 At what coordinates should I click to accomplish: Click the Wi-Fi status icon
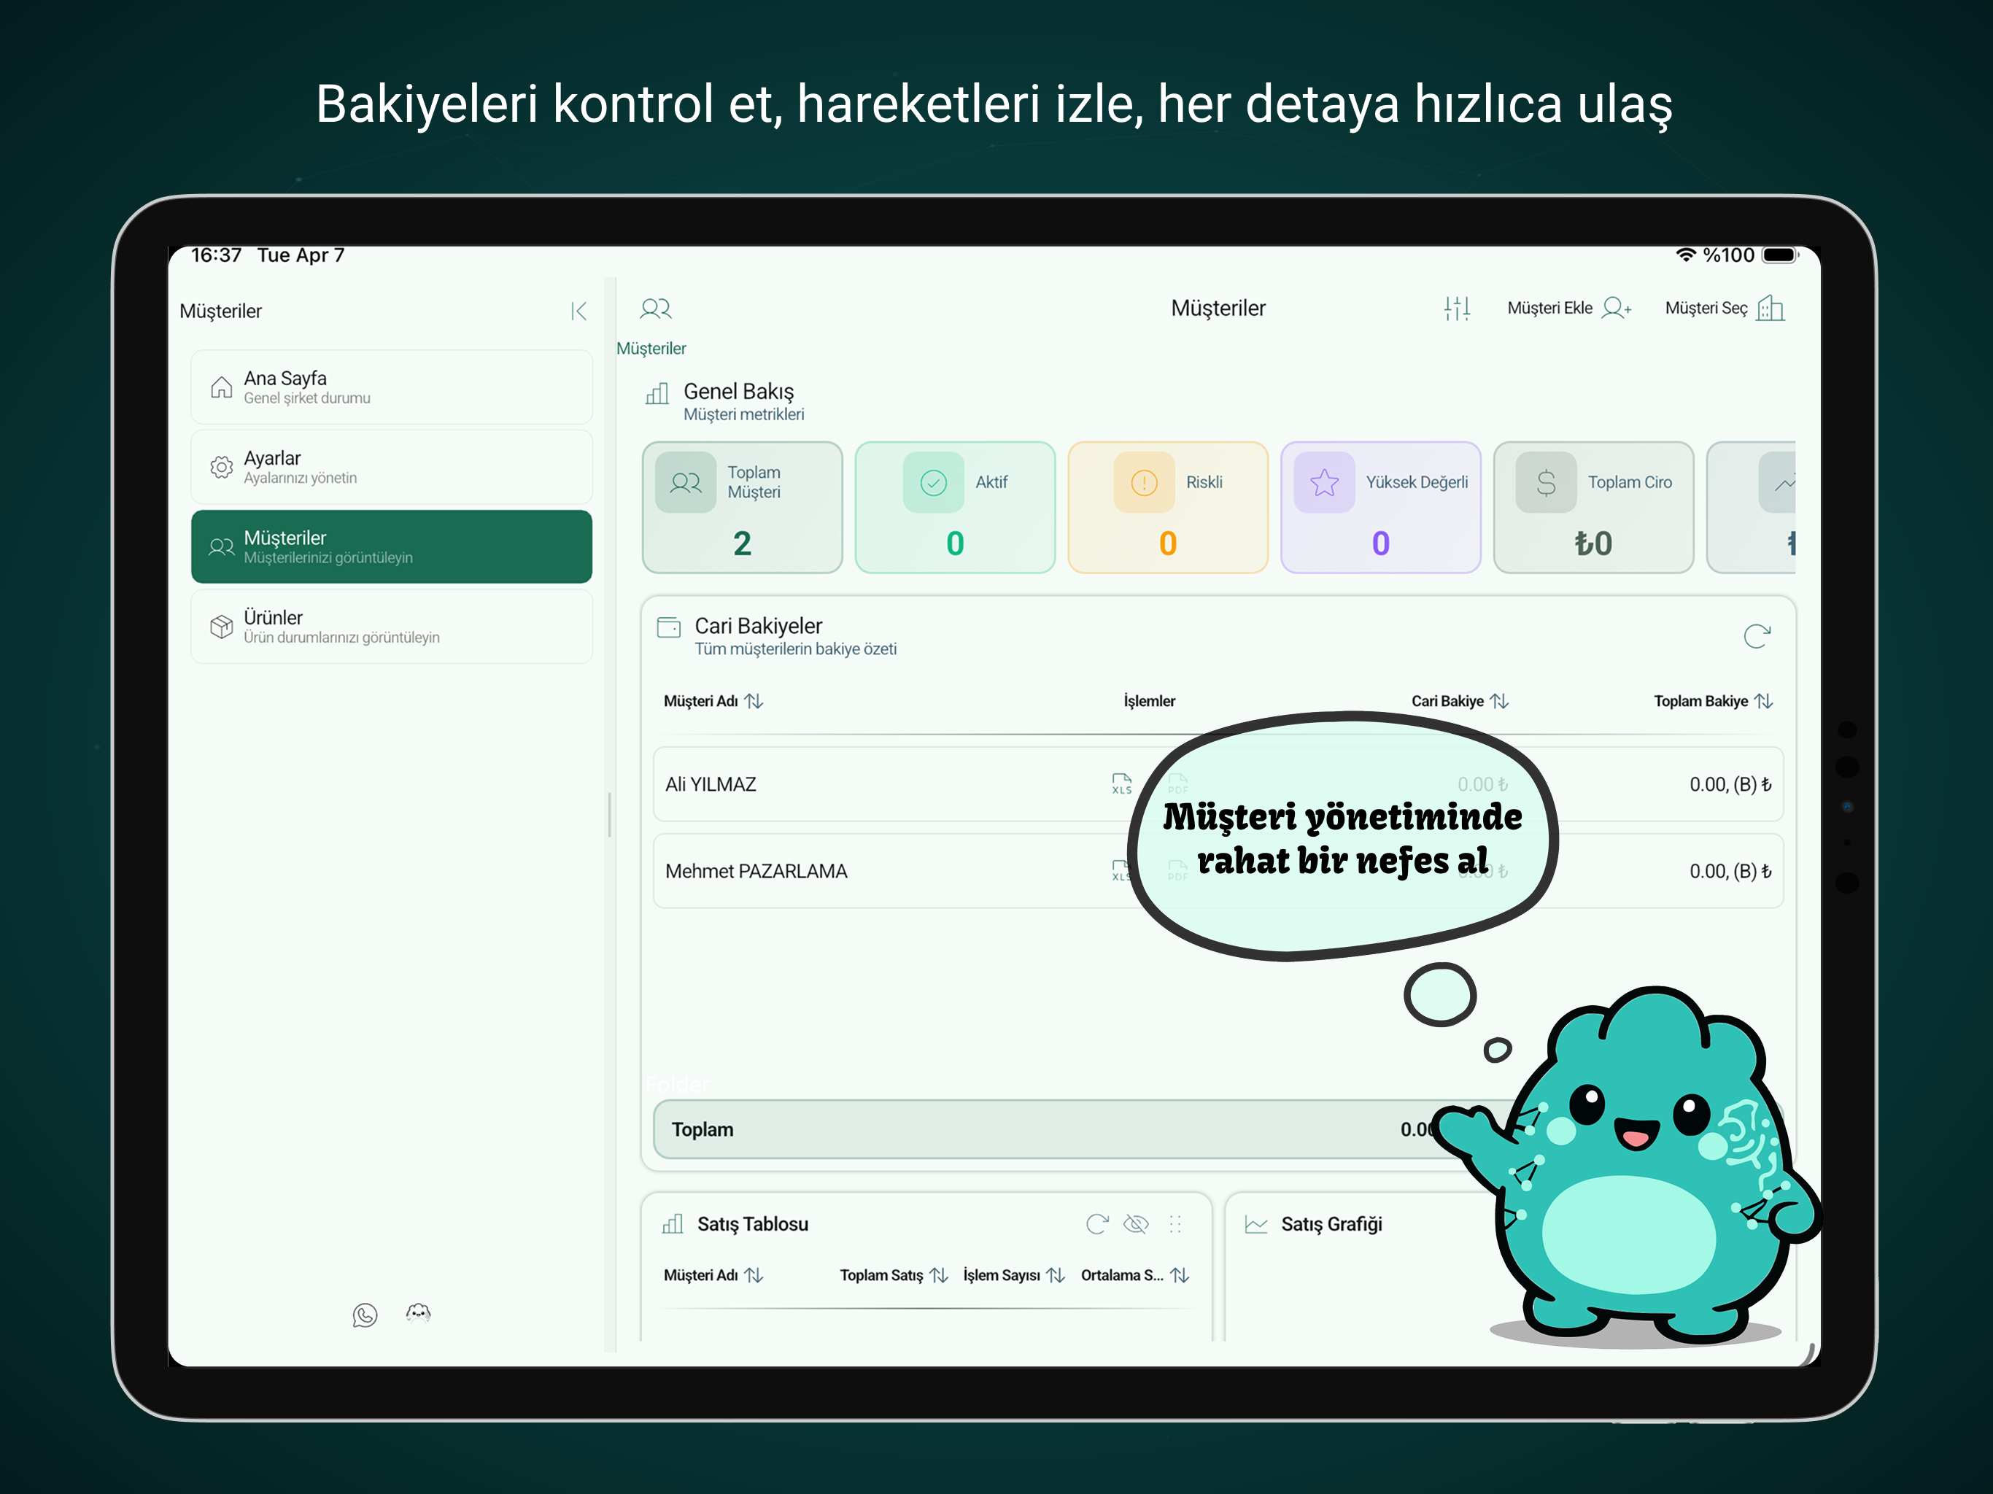pos(1686,255)
